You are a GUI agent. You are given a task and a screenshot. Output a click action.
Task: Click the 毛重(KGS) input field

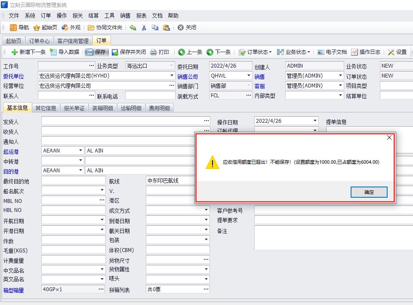click(73, 250)
